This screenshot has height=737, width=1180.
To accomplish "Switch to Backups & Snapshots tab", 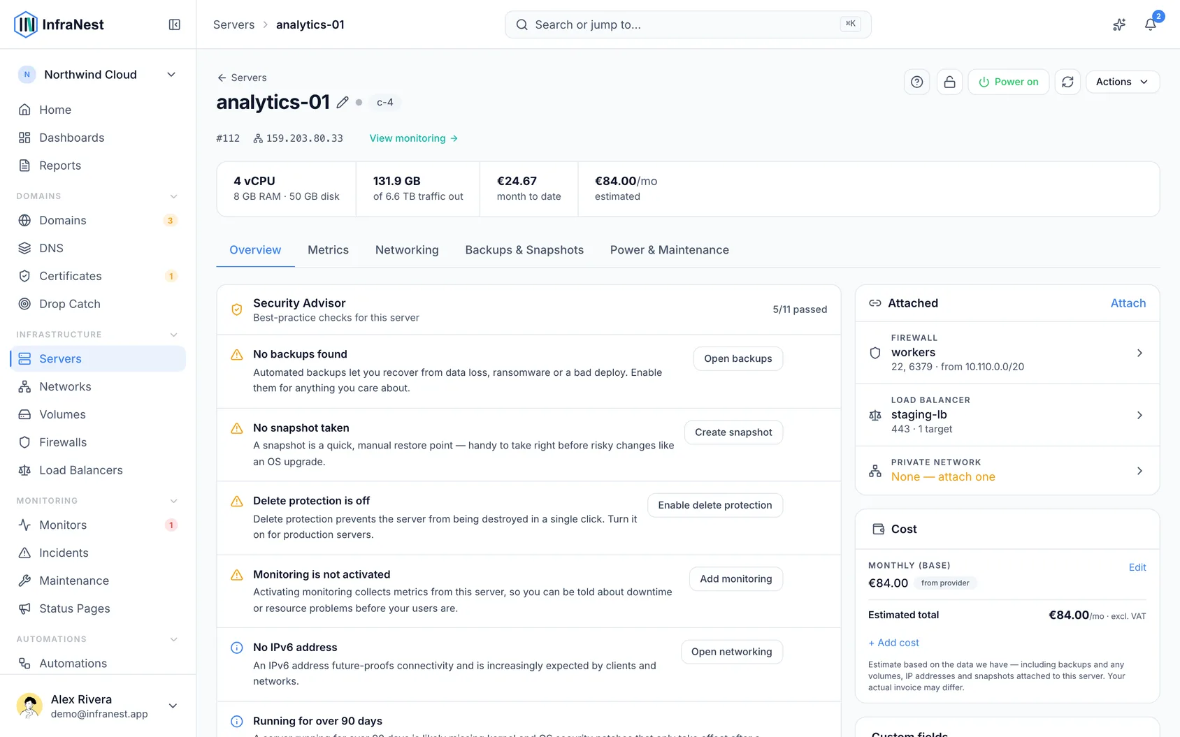I will tap(524, 250).
